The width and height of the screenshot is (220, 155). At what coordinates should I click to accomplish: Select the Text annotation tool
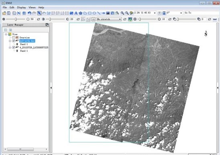[x=76, y=13]
